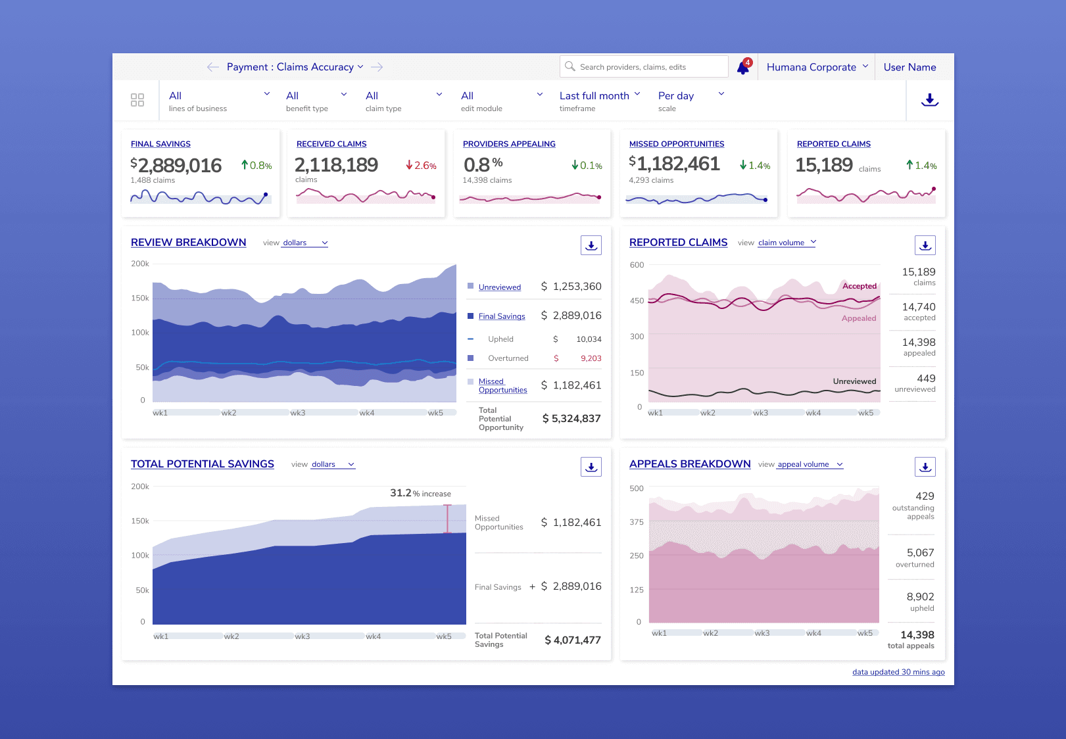Go to next page arrow

click(x=377, y=67)
